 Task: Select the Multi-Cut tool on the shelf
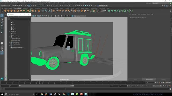(98, 11)
